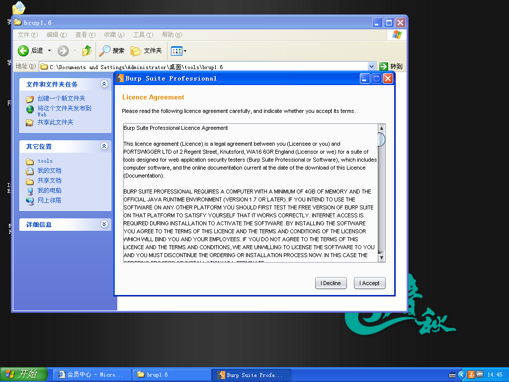
Task: Click the shared documents folder icon
Action: tap(30, 181)
